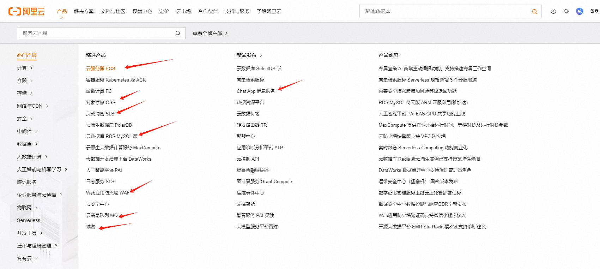The width and height of the screenshot is (600, 269).
Task: Open 负载均衡 SLB product
Action: click(100, 114)
